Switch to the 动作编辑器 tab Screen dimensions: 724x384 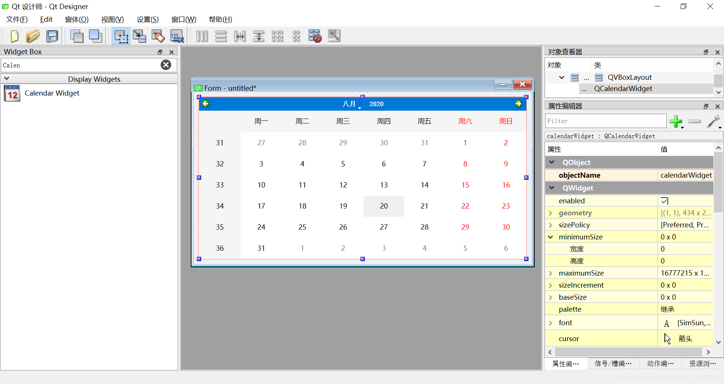[660, 363]
